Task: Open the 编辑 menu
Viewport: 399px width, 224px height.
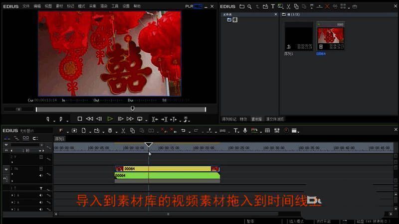Action: pos(37,6)
